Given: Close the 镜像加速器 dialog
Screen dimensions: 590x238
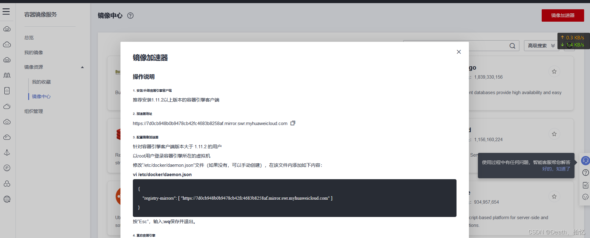Looking at the screenshot, I should click(x=459, y=52).
